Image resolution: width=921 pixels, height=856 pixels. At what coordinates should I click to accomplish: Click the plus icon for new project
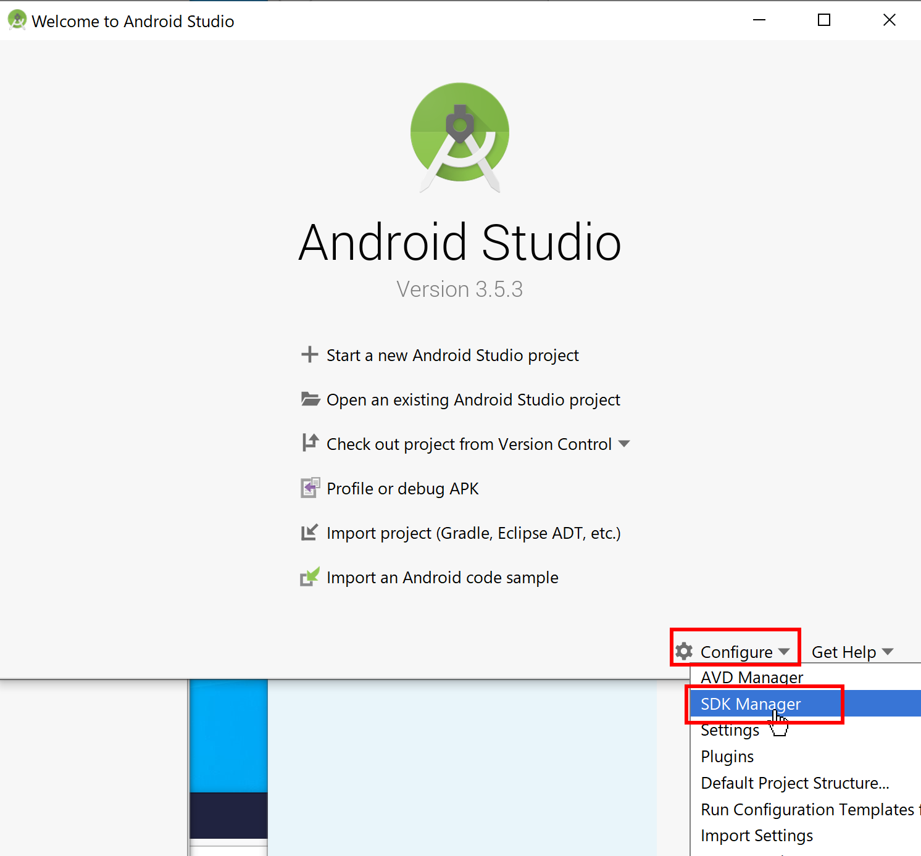point(309,355)
